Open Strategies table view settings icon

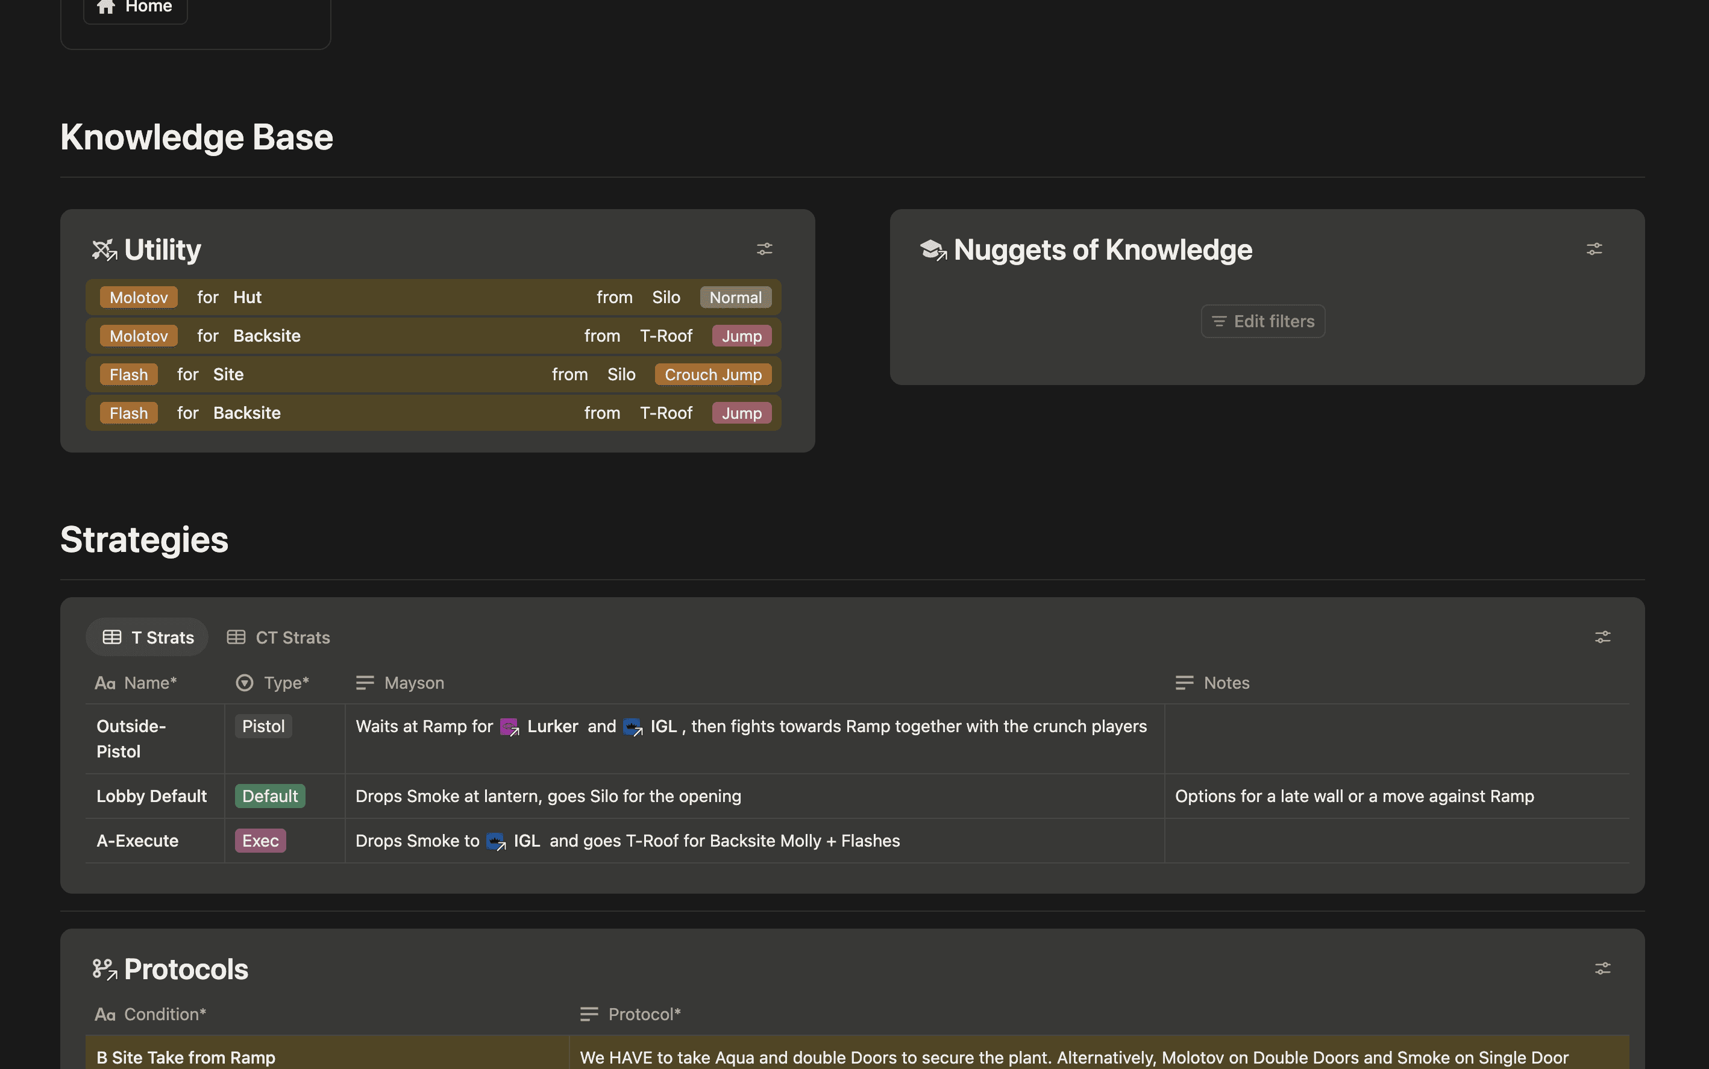click(1602, 637)
